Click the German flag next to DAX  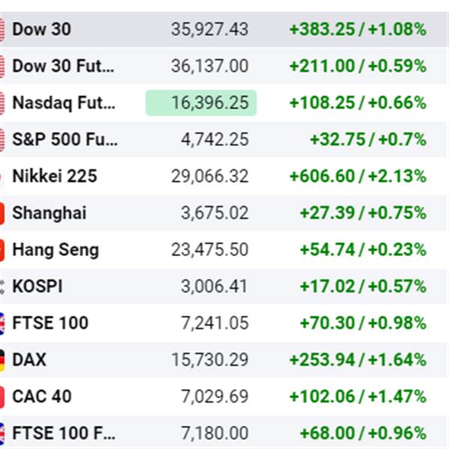[2, 360]
